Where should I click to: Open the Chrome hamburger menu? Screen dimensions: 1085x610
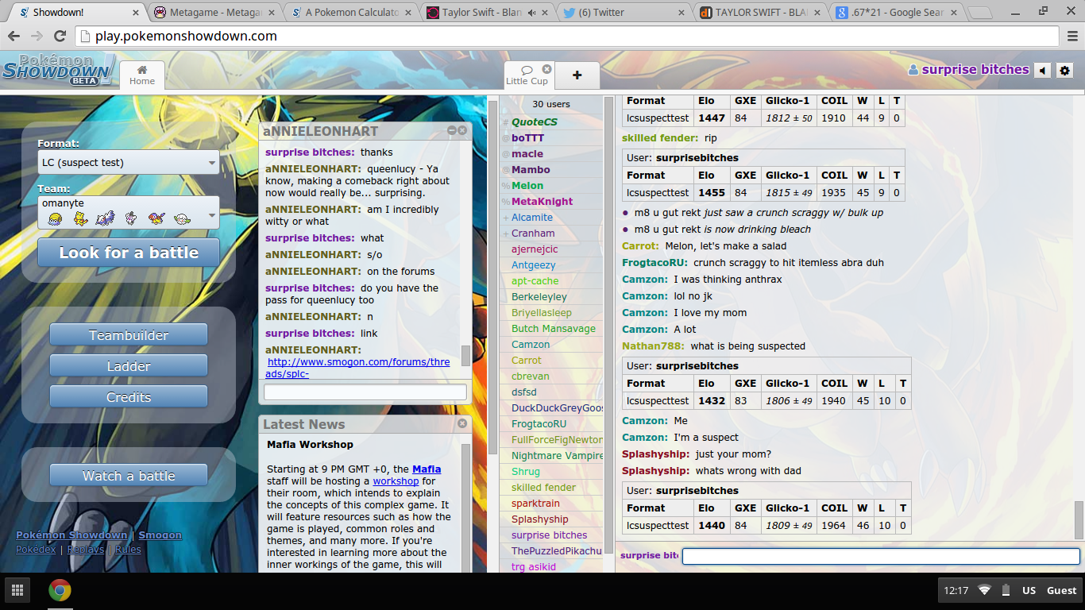pyautogui.click(x=1071, y=37)
